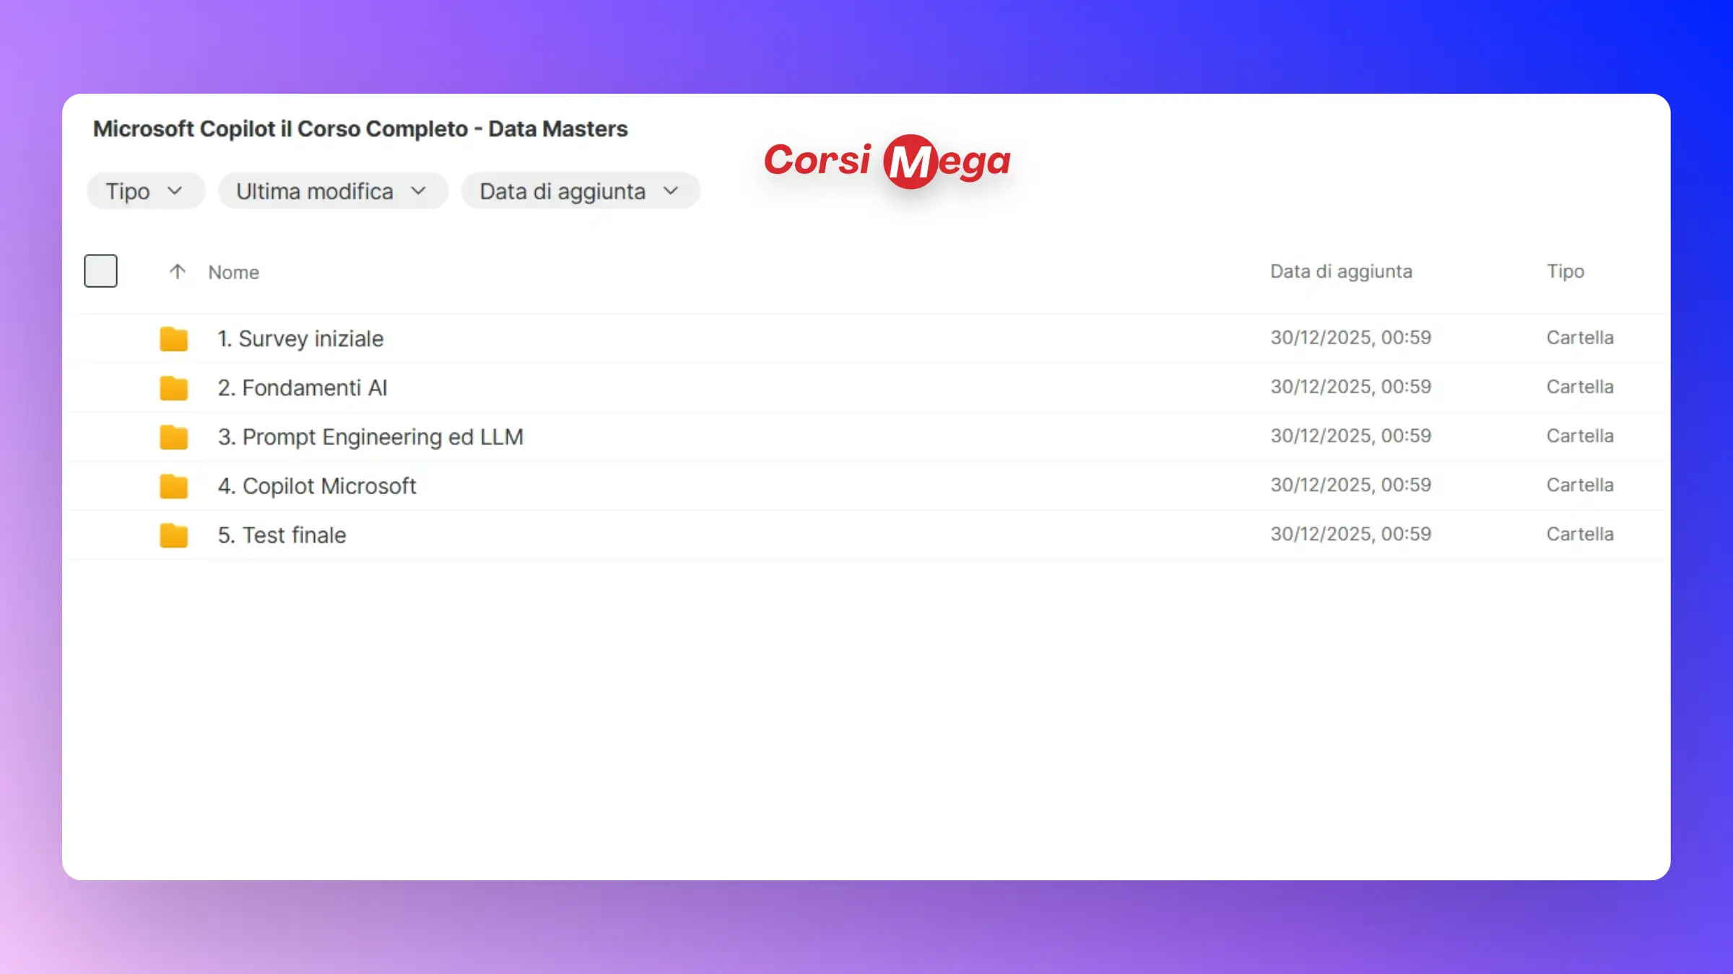Image resolution: width=1733 pixels, height=974 pixels.
Task: Open the Tipo filter dropdown
Action: tap(145, 191)
